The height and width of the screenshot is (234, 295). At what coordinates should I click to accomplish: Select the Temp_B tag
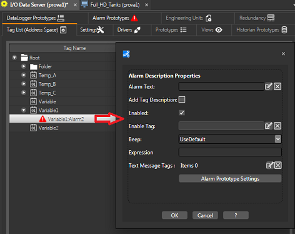click(47, 84)
